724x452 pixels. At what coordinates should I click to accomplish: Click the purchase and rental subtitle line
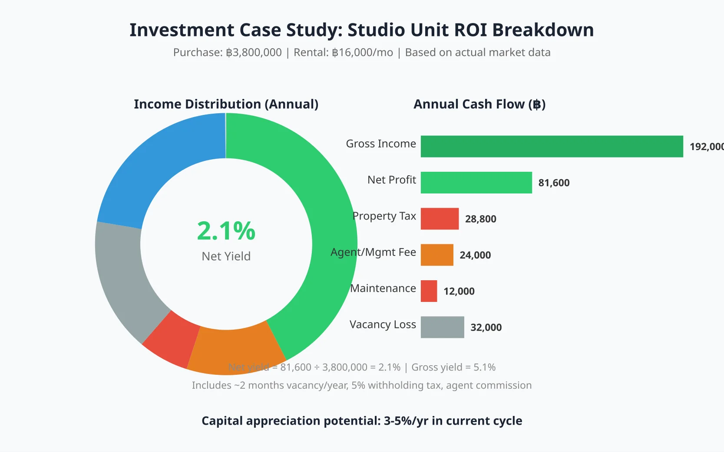[362, 52]
